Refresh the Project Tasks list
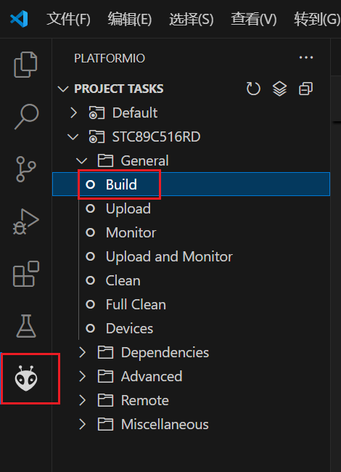This screenshot has height=472, width=341. (253, 89)
